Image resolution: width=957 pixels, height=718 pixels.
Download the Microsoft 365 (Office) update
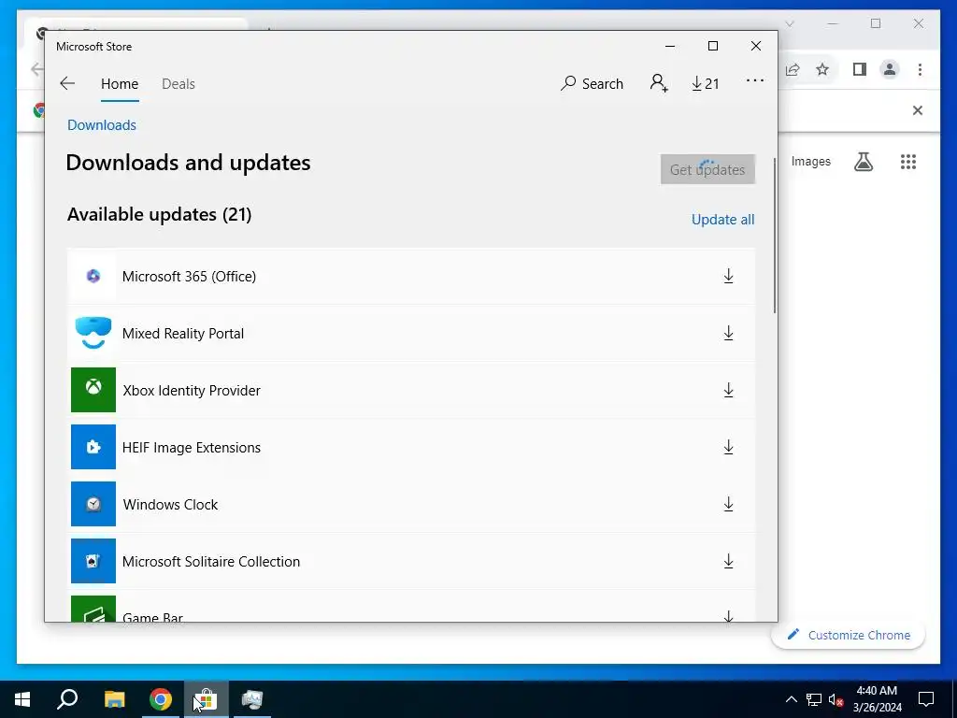pyautogui.click(x=728, y=276)
